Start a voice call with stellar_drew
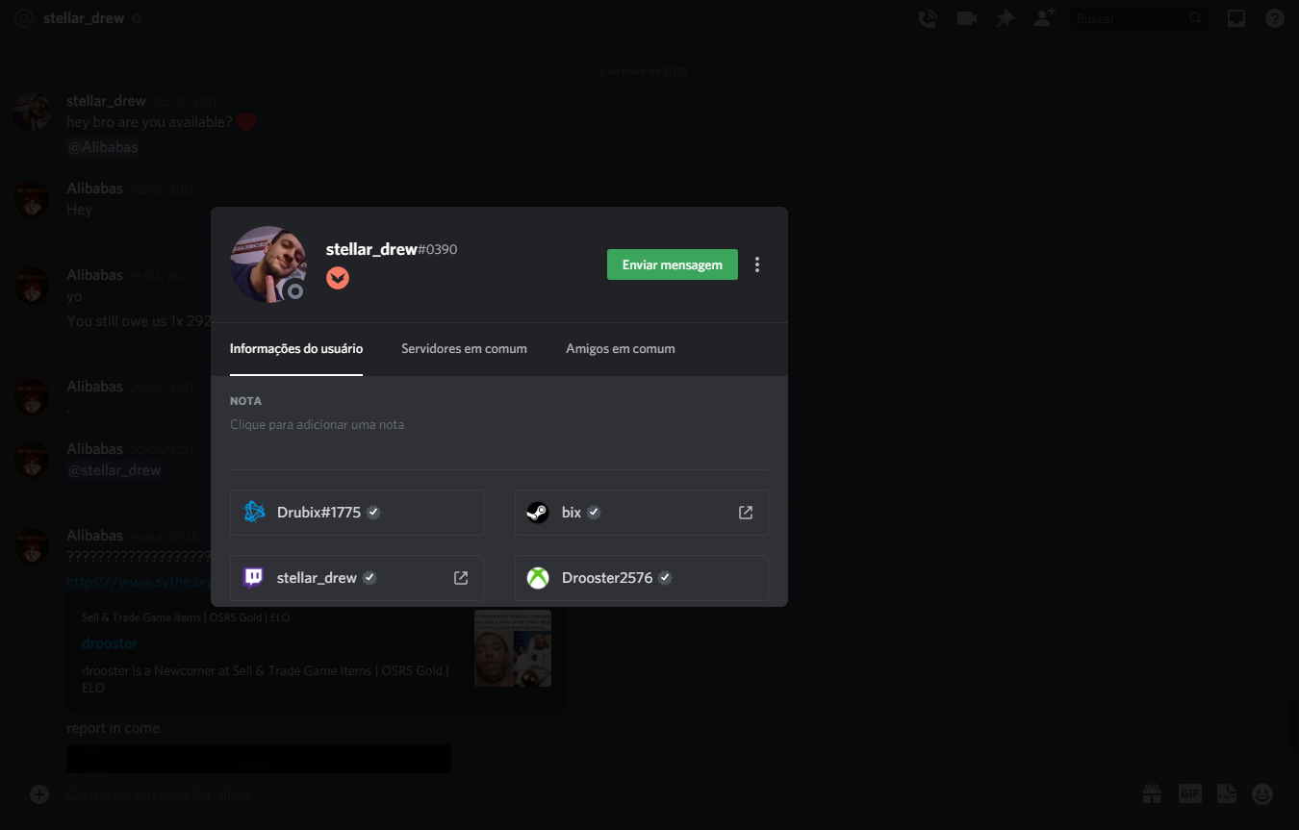This screenshot has height=830, width=1299. 928,18
